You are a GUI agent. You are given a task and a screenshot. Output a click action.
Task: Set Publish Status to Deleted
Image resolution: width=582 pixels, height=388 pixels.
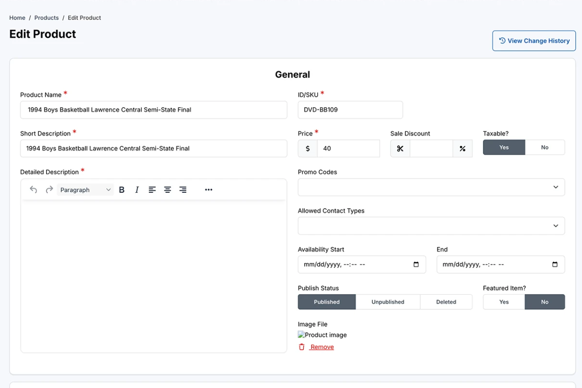point(446,302)
